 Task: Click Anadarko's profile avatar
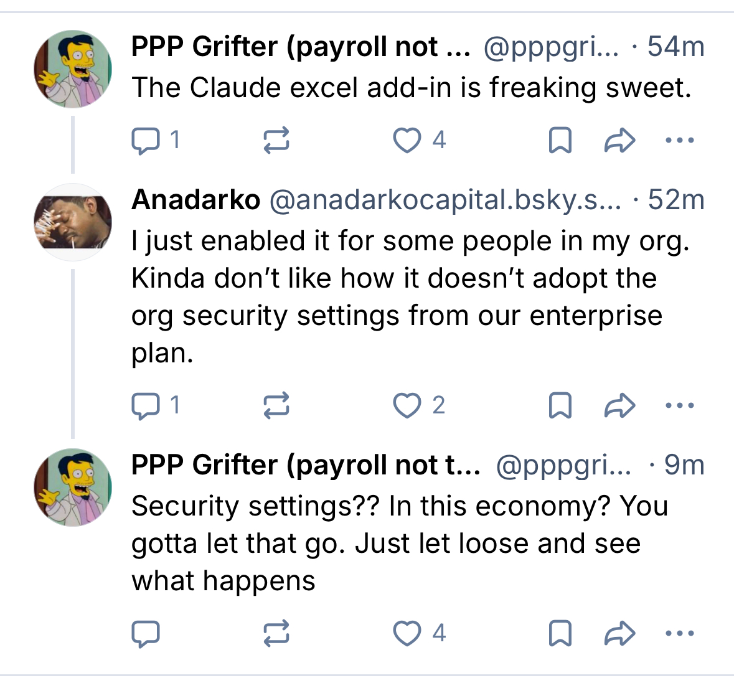pos(73,222)
